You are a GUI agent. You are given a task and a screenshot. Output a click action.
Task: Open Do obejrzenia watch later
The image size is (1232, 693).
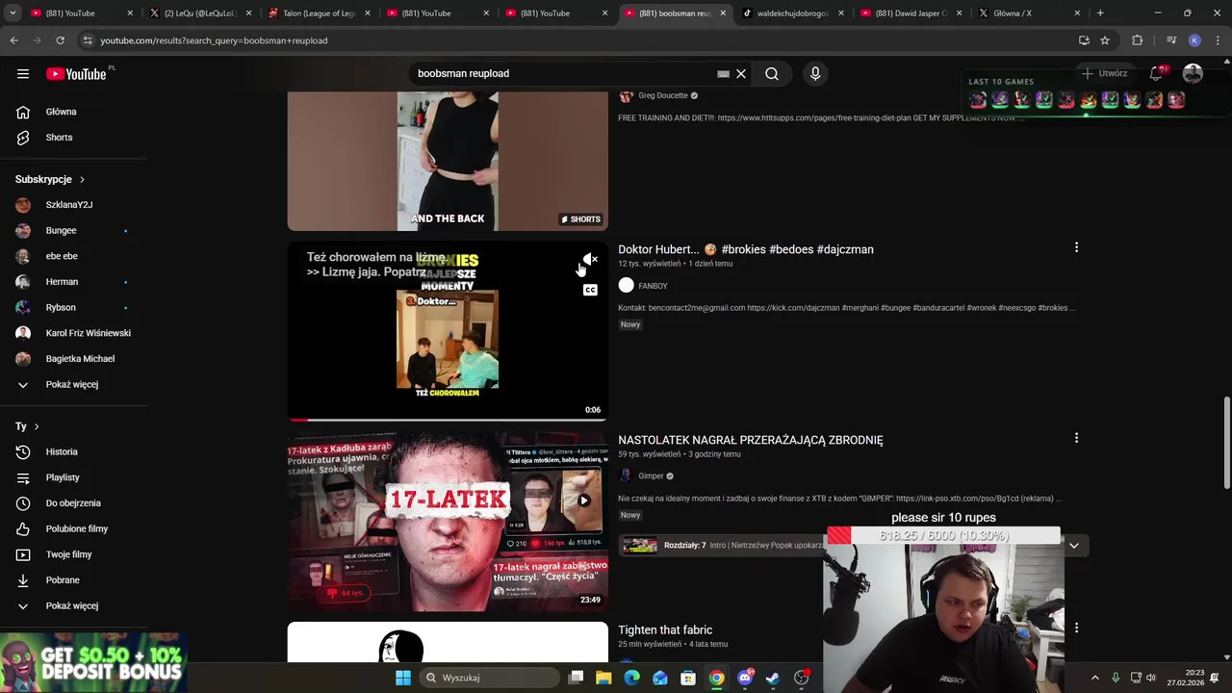[73, 503]
